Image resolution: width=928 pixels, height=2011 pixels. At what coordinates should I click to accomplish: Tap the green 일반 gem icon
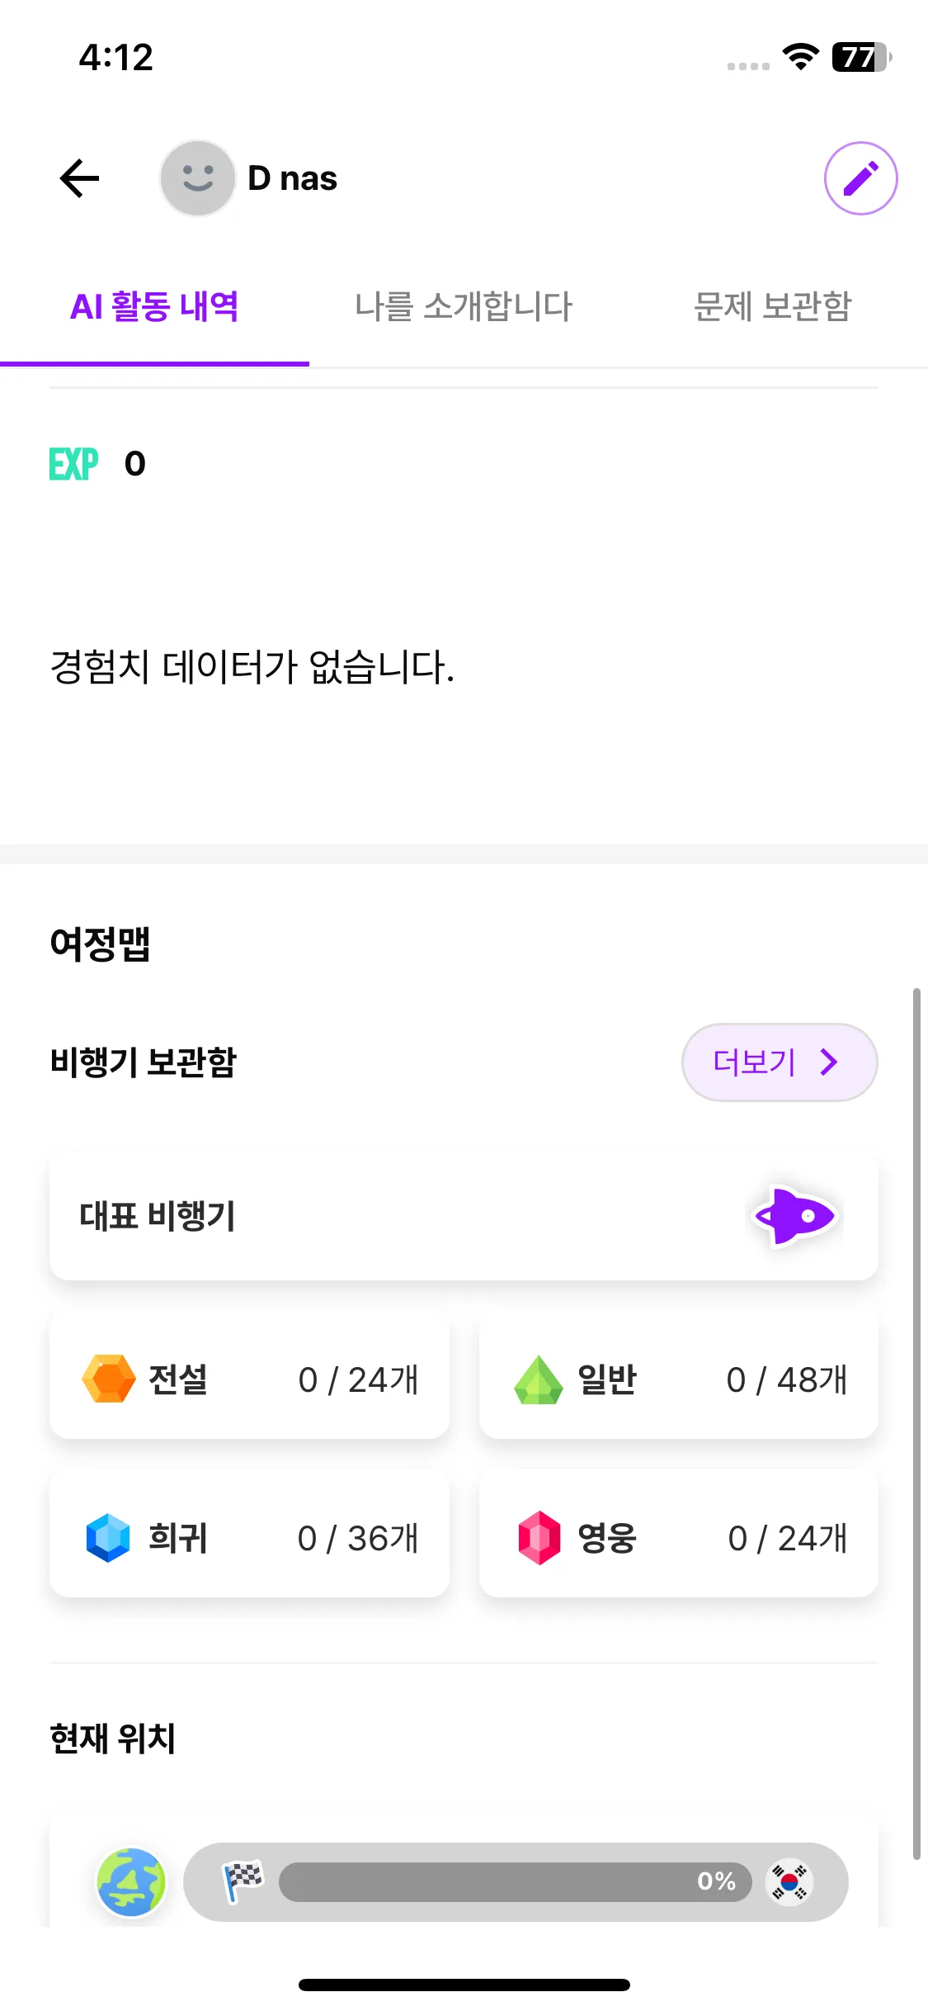[x=538, y=1379]
